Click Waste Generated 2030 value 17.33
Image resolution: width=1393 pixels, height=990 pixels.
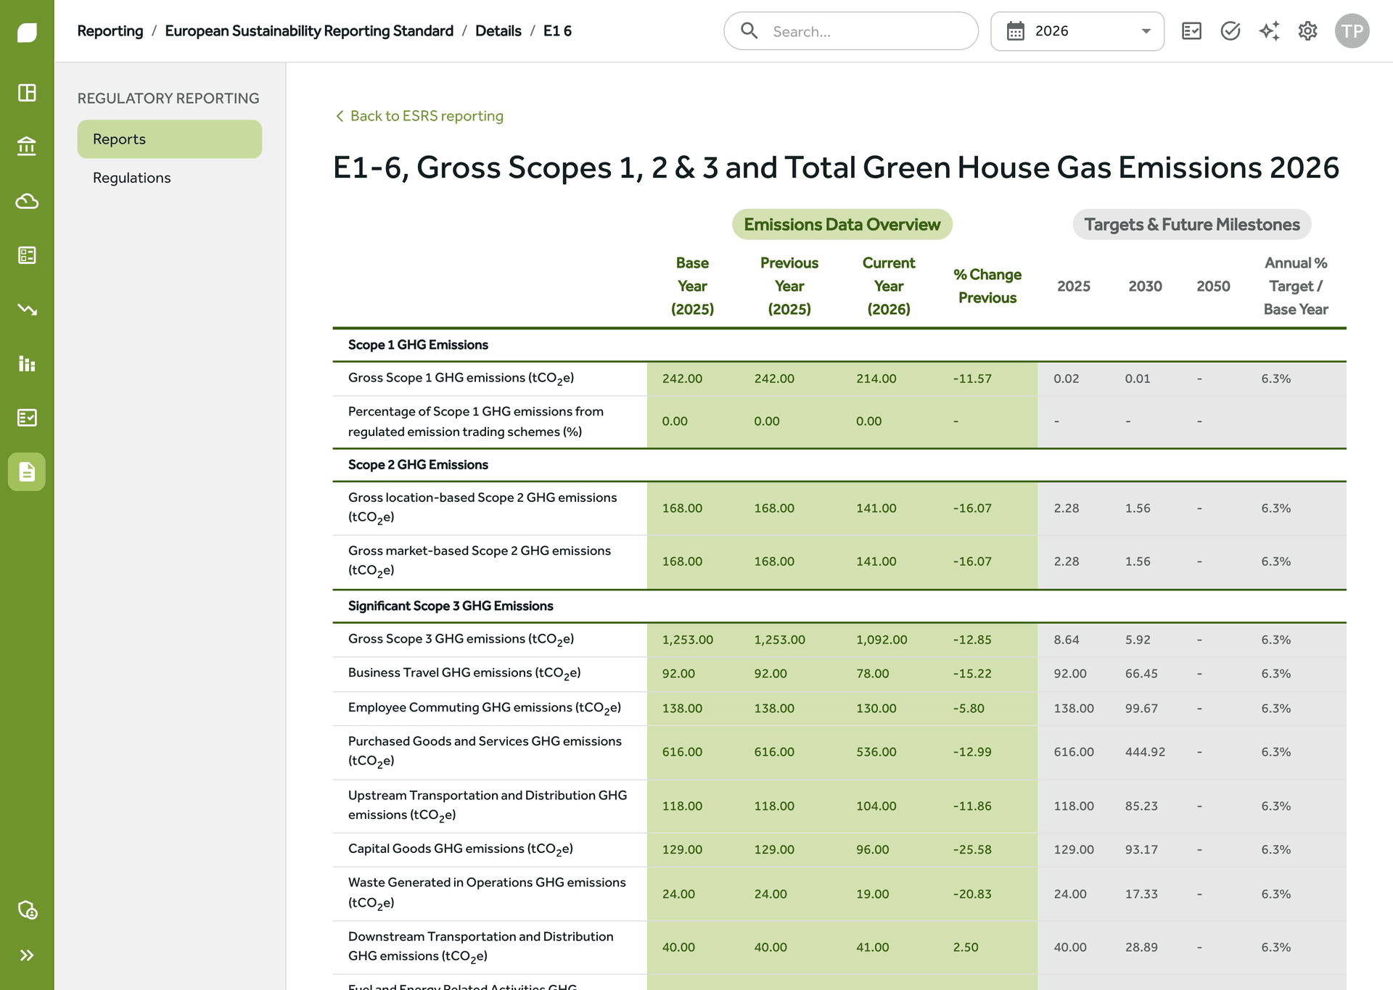[x=1141, y=894]
